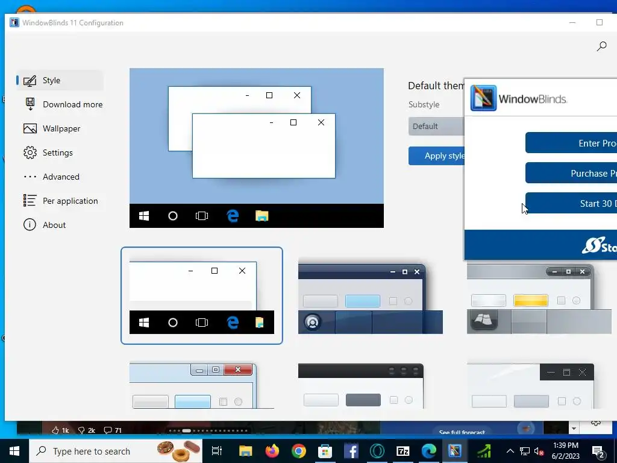
Task: Launch Firefox from taskbar
Action: pyautogui.click(x=272, y=451)
